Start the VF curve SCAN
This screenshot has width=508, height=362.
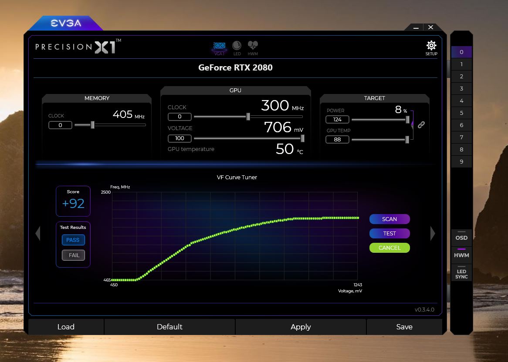tap(389, 219)
